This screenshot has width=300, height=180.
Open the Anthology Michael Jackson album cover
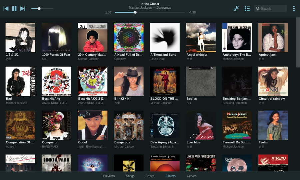237,38
